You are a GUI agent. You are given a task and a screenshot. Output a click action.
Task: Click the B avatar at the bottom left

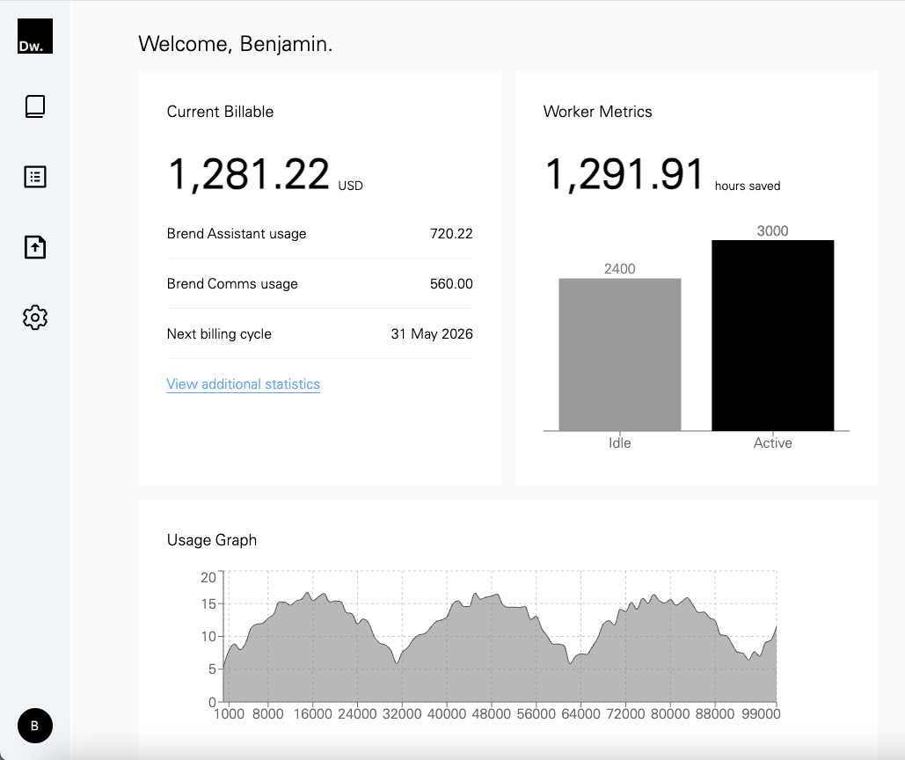pos(34,725)
